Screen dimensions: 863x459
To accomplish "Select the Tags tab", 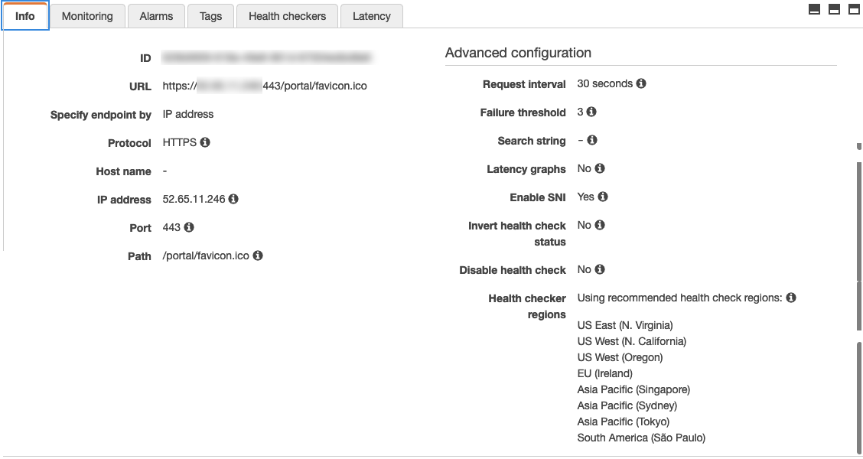I will (x=210, y=16).
